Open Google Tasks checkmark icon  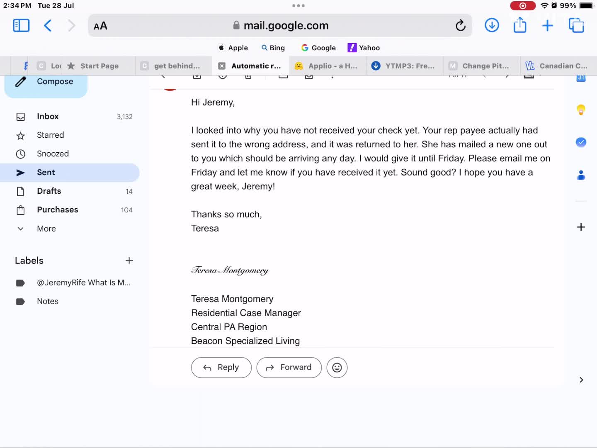tap(581, 142)
